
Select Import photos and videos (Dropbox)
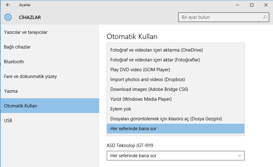tap(176, 80)
